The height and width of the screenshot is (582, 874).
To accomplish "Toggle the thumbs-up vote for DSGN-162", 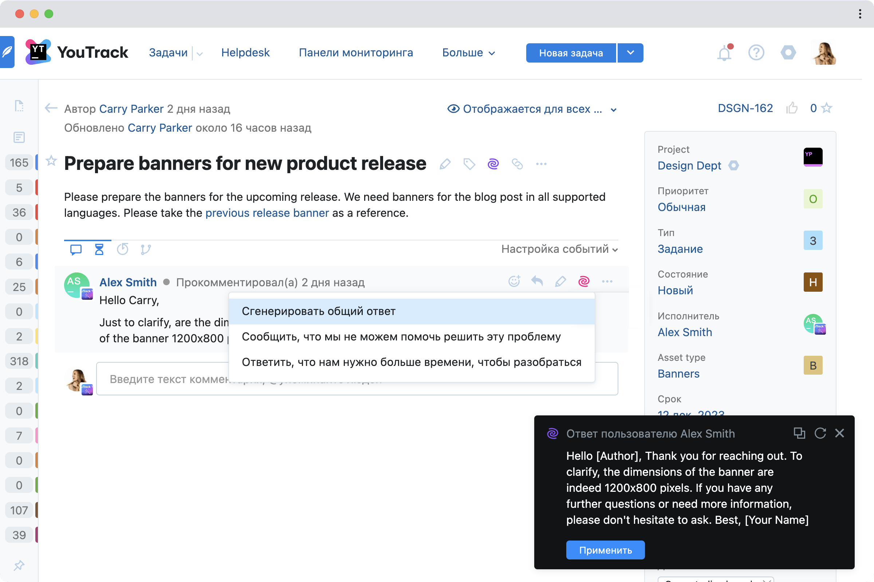I will (792, 108).
